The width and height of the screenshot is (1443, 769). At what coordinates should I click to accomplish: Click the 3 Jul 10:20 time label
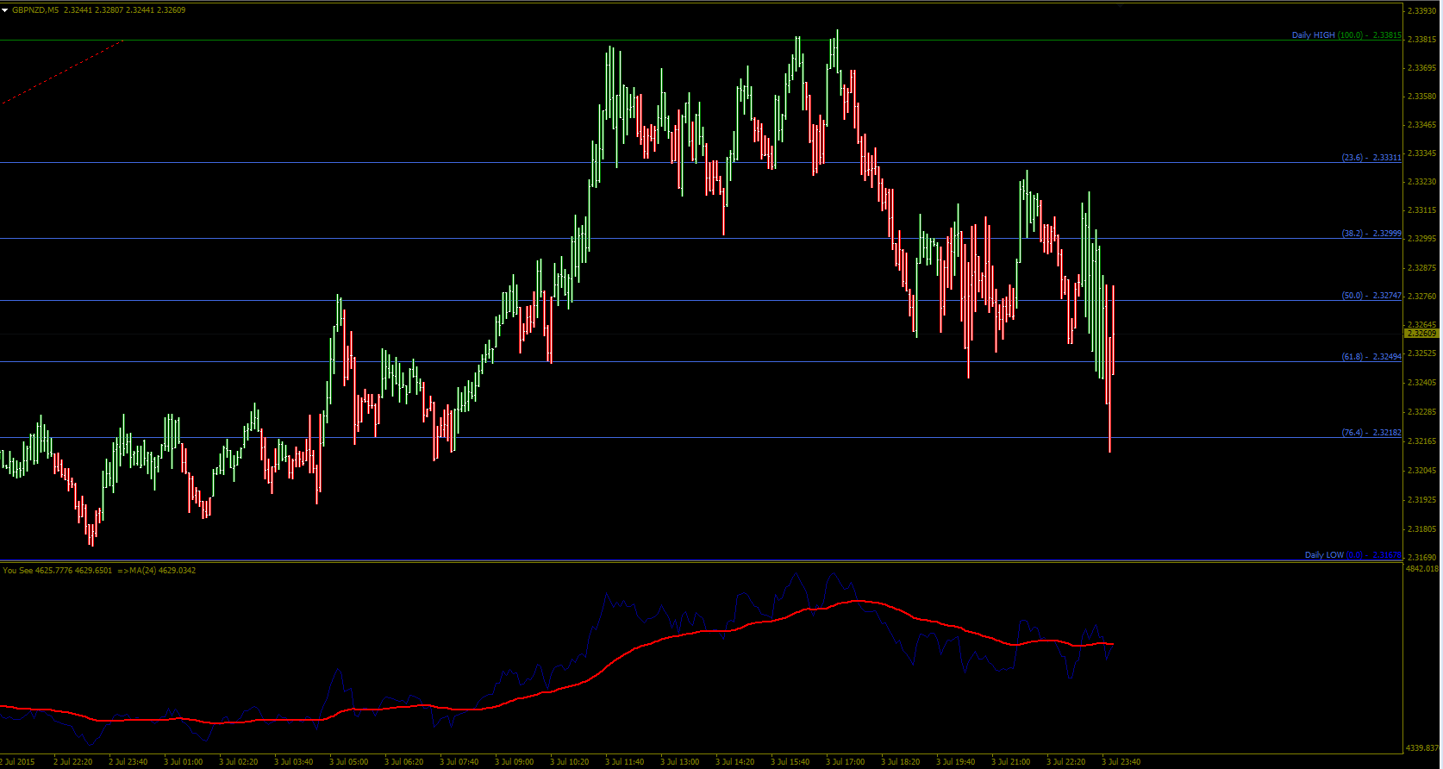(569, 762)
